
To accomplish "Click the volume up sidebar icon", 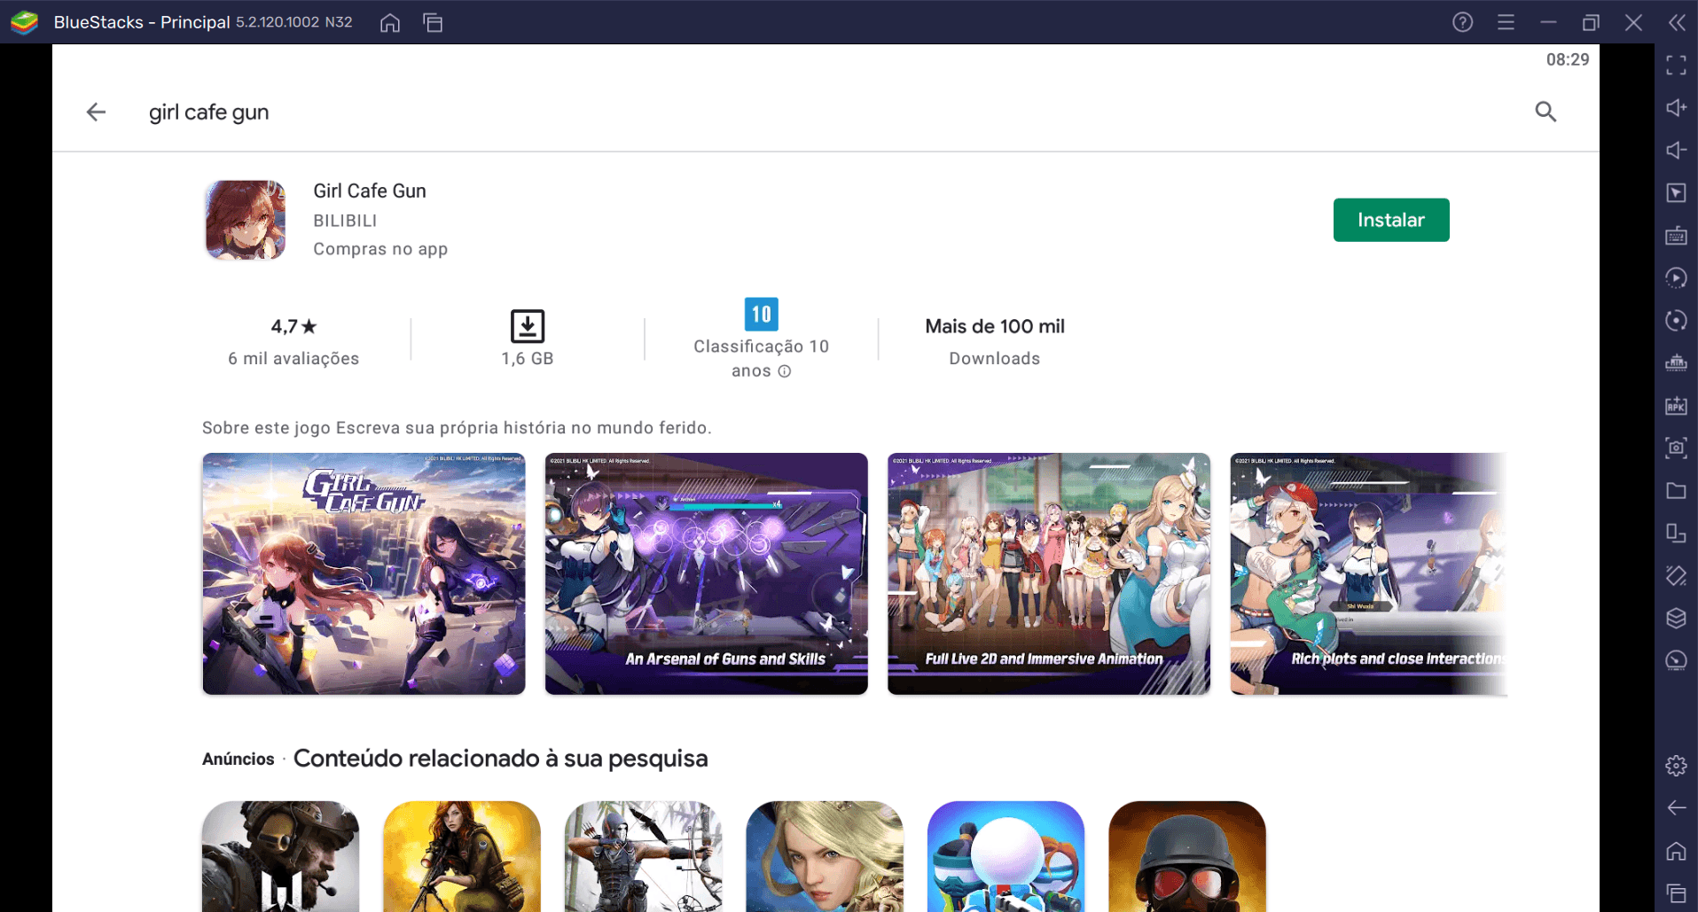I will coord(1676,108).
